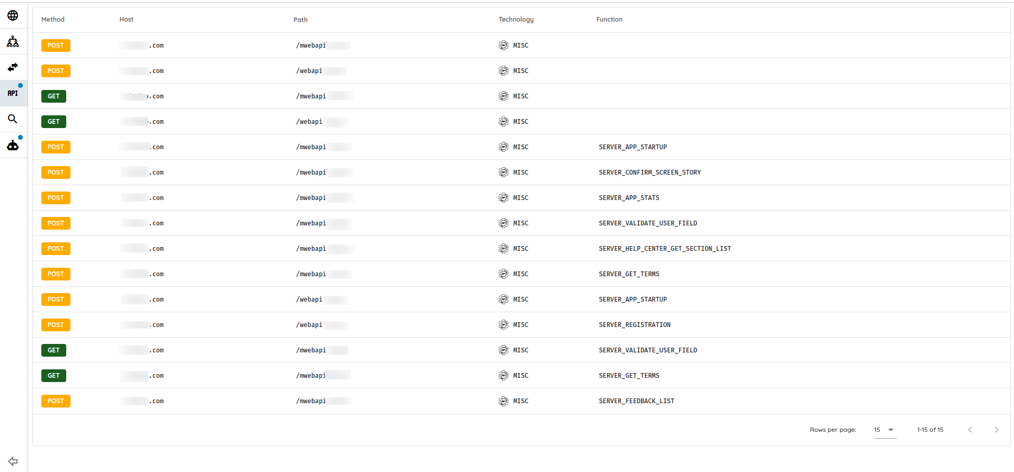Click GET badge in SERVER_VALIDATE_USER_FIELD row
This screenshot has width=1014, height=472.
(54, 350)
